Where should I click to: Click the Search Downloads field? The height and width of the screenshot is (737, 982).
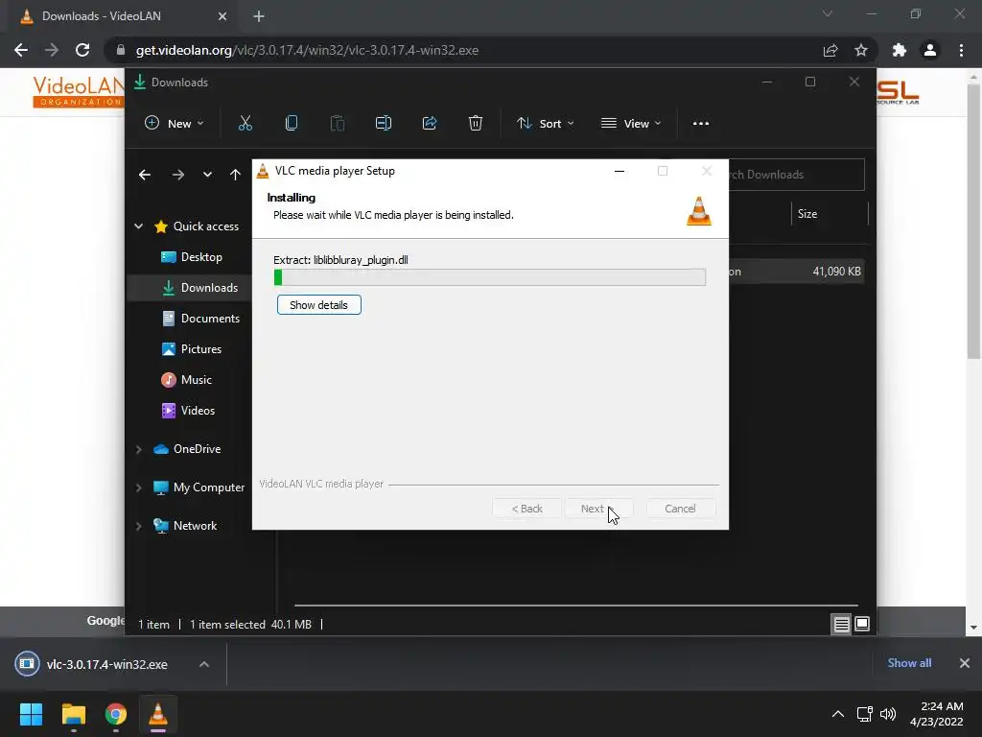point(796,175)
